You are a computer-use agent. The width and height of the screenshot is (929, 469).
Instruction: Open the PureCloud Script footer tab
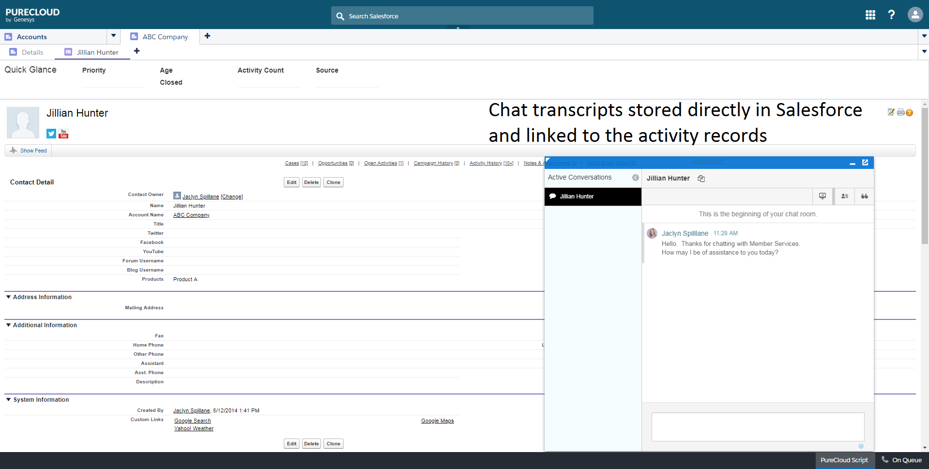pos(845,460)
